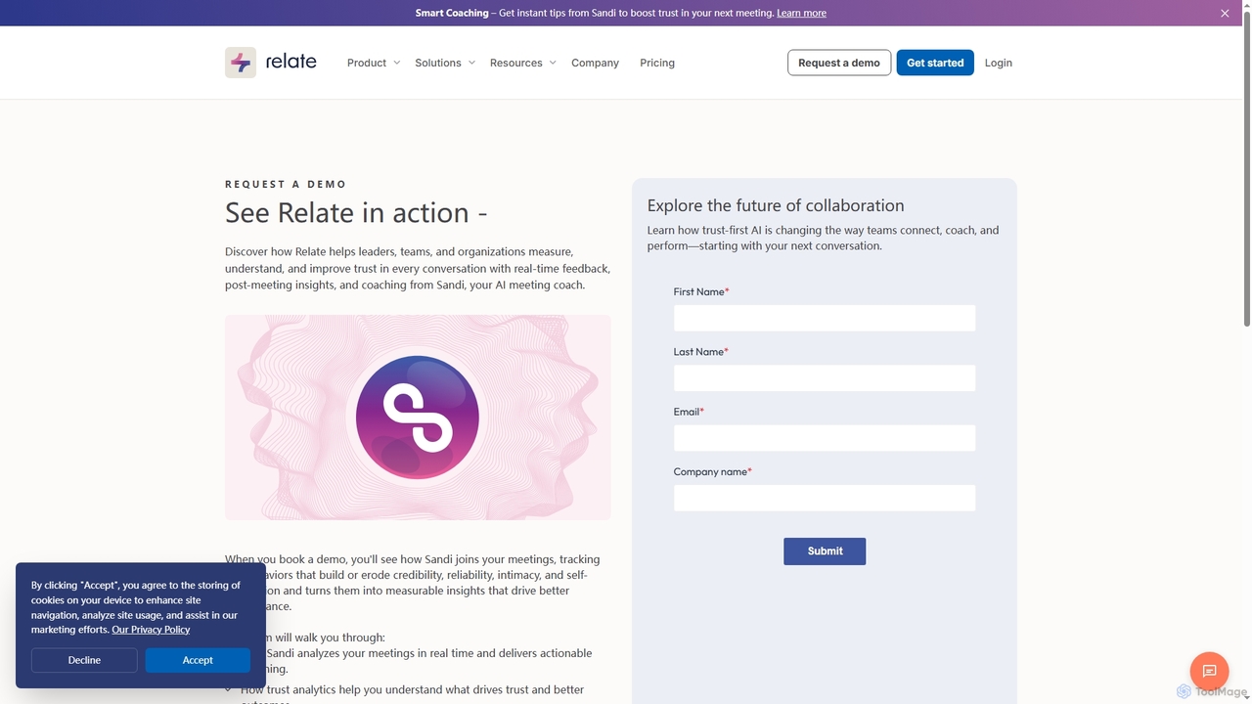Focus the Email input field
This screenshot has width=1252, height=704.
point(825,438)
